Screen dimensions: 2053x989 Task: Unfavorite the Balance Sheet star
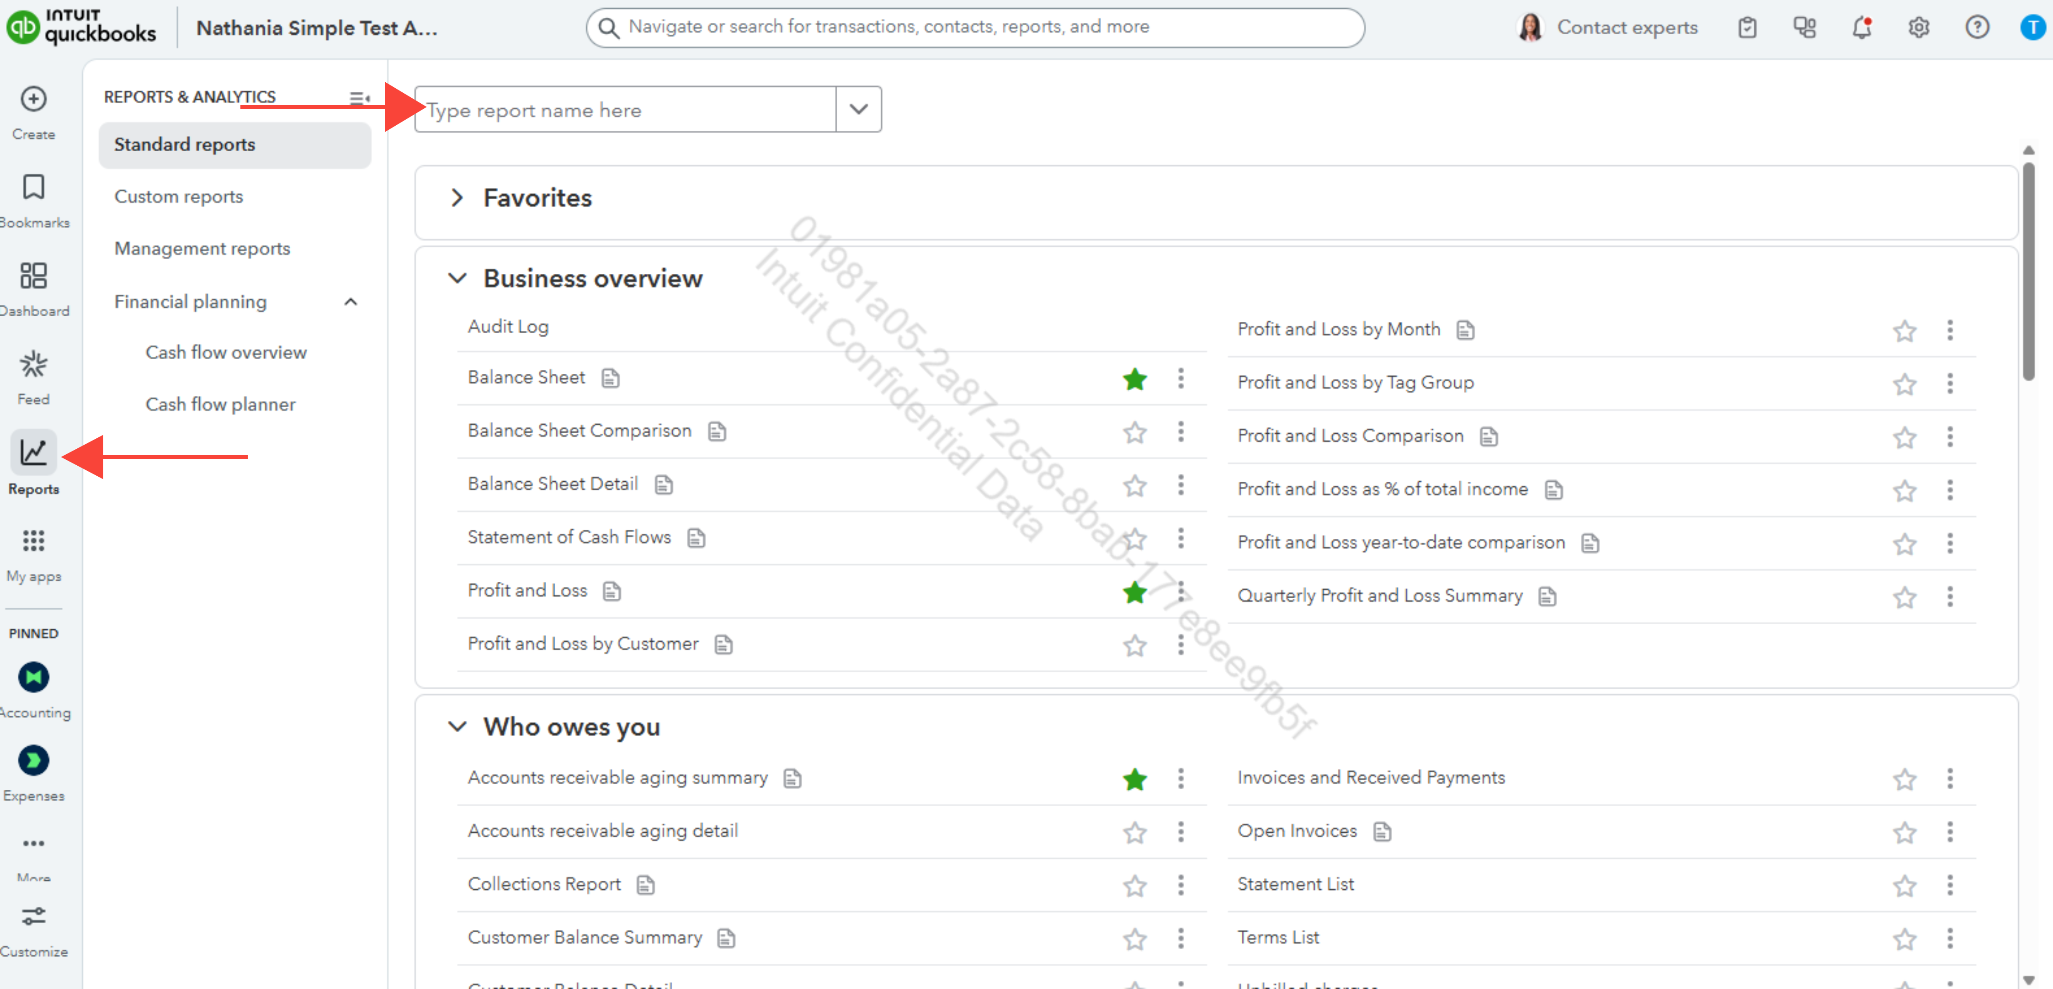[x=1135, y=379]
